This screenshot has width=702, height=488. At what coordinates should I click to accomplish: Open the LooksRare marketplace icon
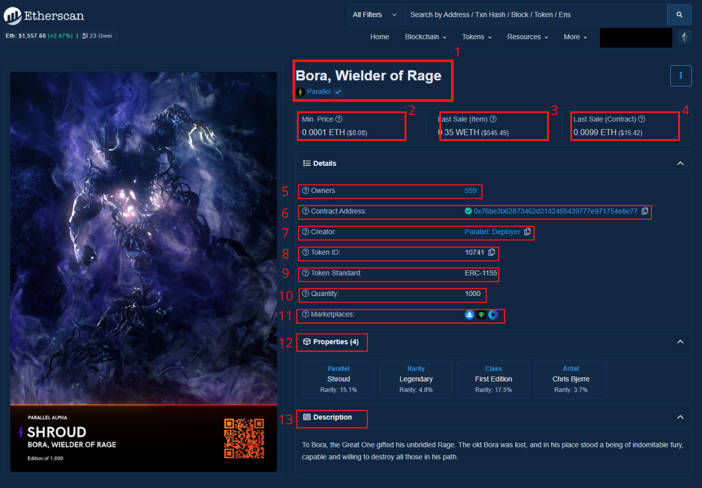[481, 315]
